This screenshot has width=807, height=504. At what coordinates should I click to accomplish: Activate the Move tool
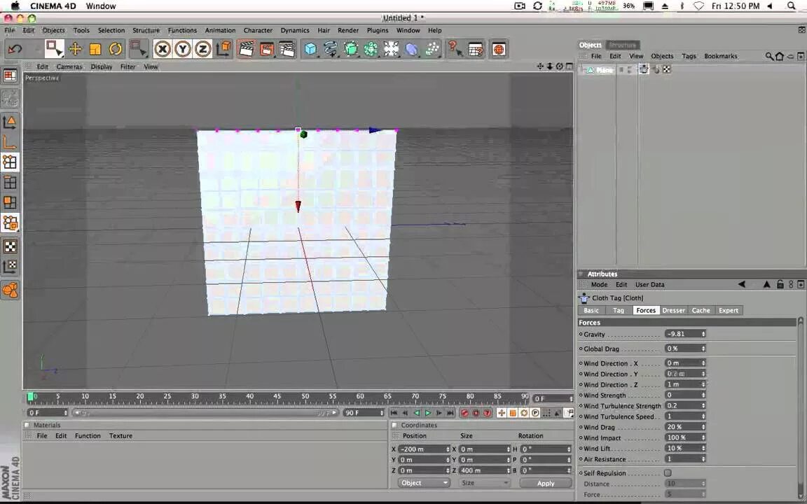click(75, 49)
